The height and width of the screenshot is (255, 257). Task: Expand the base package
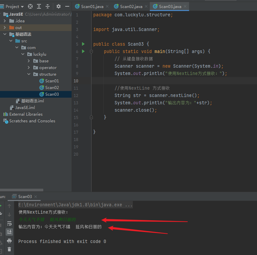[x=29, y=61]
